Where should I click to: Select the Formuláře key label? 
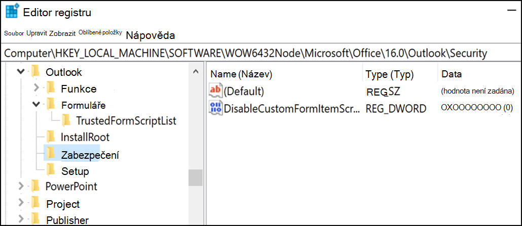pos(84,105)
